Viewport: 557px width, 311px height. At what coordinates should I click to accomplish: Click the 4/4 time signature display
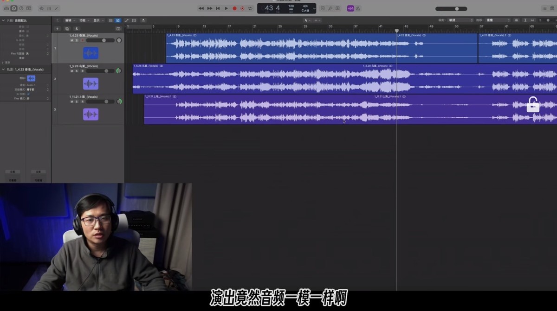[305, 6]
